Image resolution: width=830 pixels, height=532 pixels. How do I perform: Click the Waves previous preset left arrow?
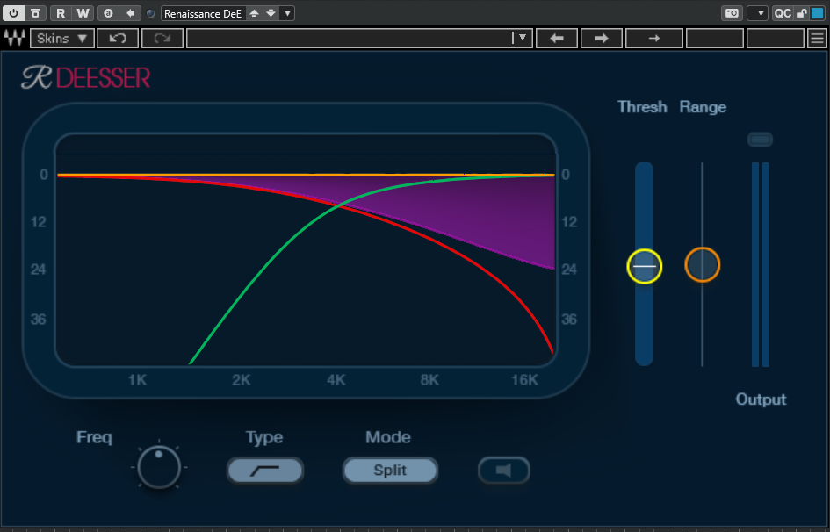click(557, 39)
